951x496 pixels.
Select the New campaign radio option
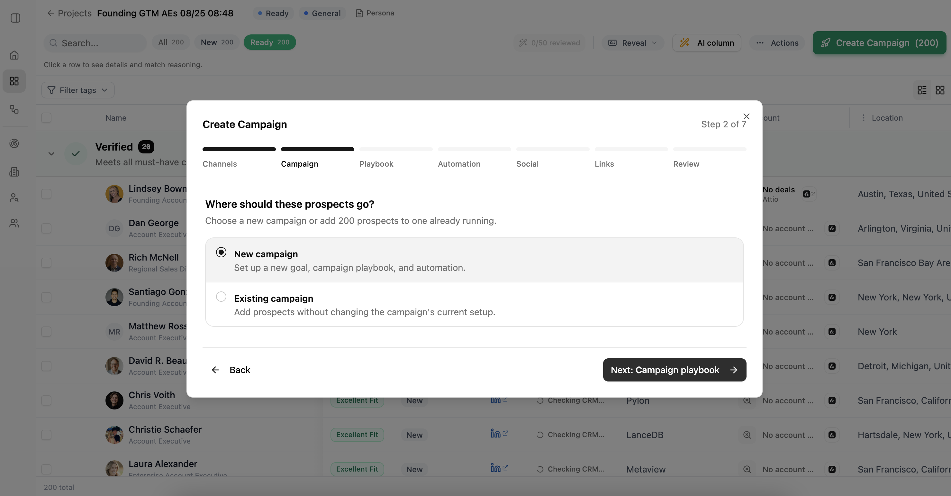[221, 252]
